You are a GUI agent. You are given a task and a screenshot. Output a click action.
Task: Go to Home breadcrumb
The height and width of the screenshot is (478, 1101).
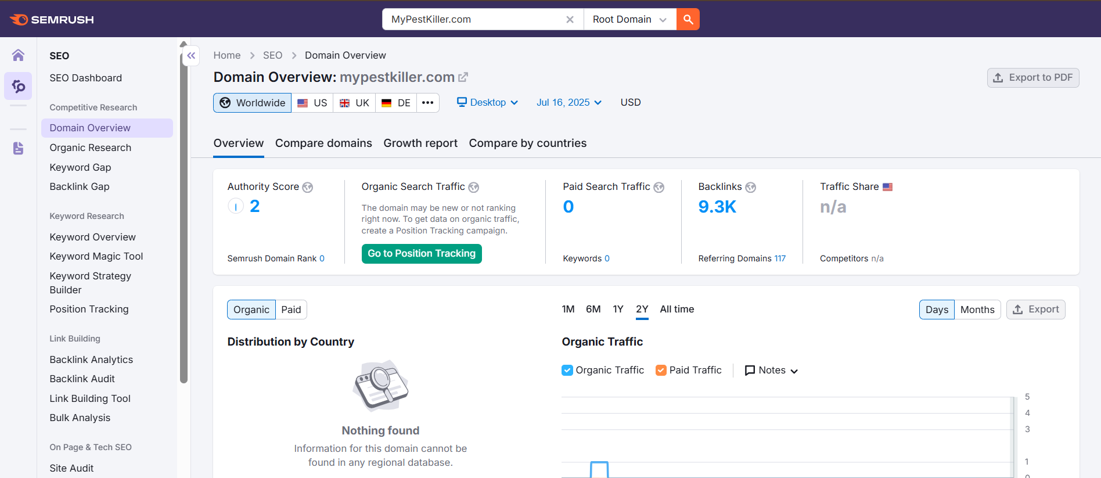pos(227,55)
